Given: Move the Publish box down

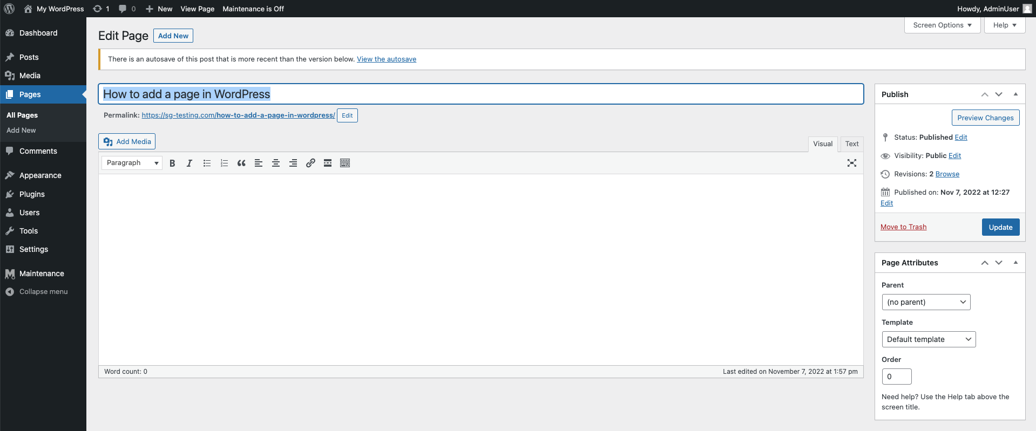Looking at the screenshot, I should click(999, 94).
